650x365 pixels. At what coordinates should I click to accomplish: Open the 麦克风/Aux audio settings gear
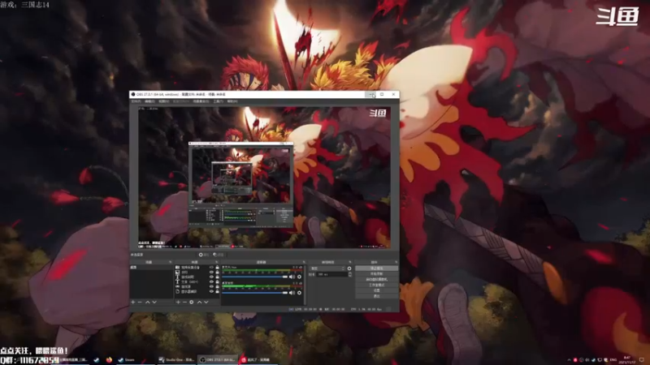tap(299, 277)
